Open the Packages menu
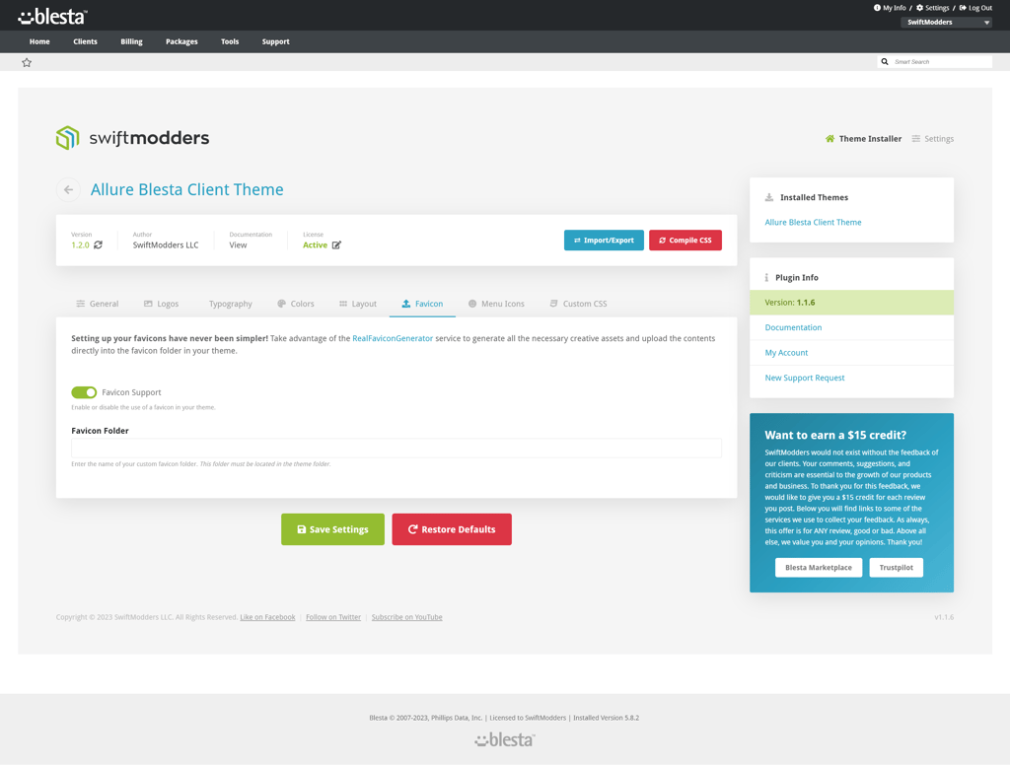Screen dimensions: 1010x765 (x=181, y=41)
